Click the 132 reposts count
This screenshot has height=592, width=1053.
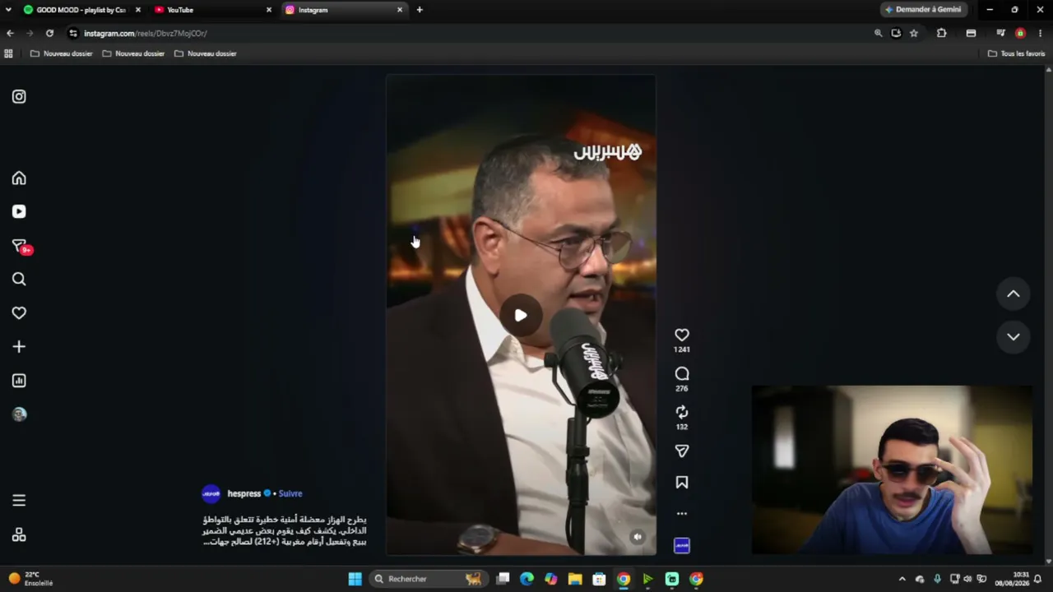(682, 427)
